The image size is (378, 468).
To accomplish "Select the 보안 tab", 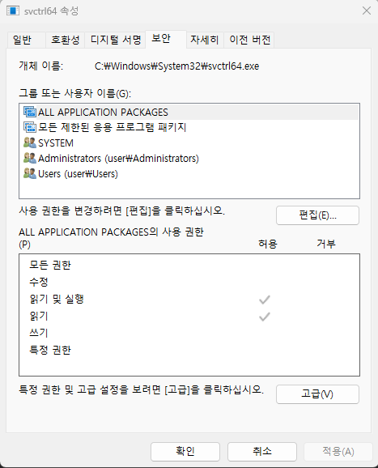I will pos(166,39).
